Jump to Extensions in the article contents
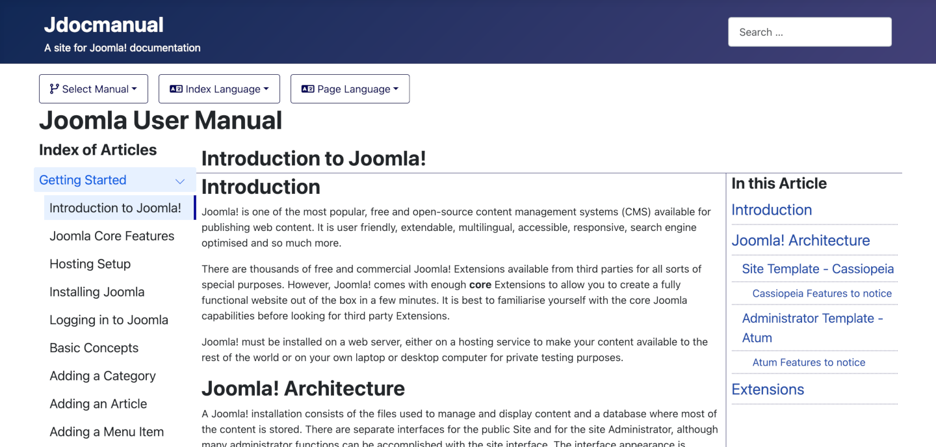 (x=768, y=390)
